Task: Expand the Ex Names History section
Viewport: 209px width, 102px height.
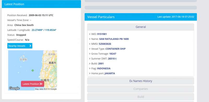Action: coord(141,81)
